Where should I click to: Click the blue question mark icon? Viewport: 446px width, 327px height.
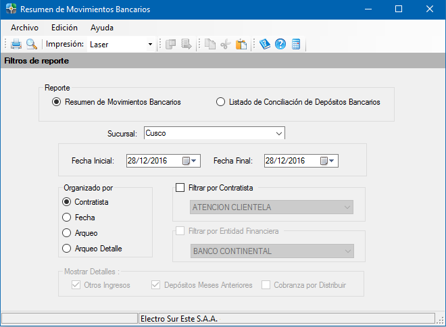[x=280, y=45]
